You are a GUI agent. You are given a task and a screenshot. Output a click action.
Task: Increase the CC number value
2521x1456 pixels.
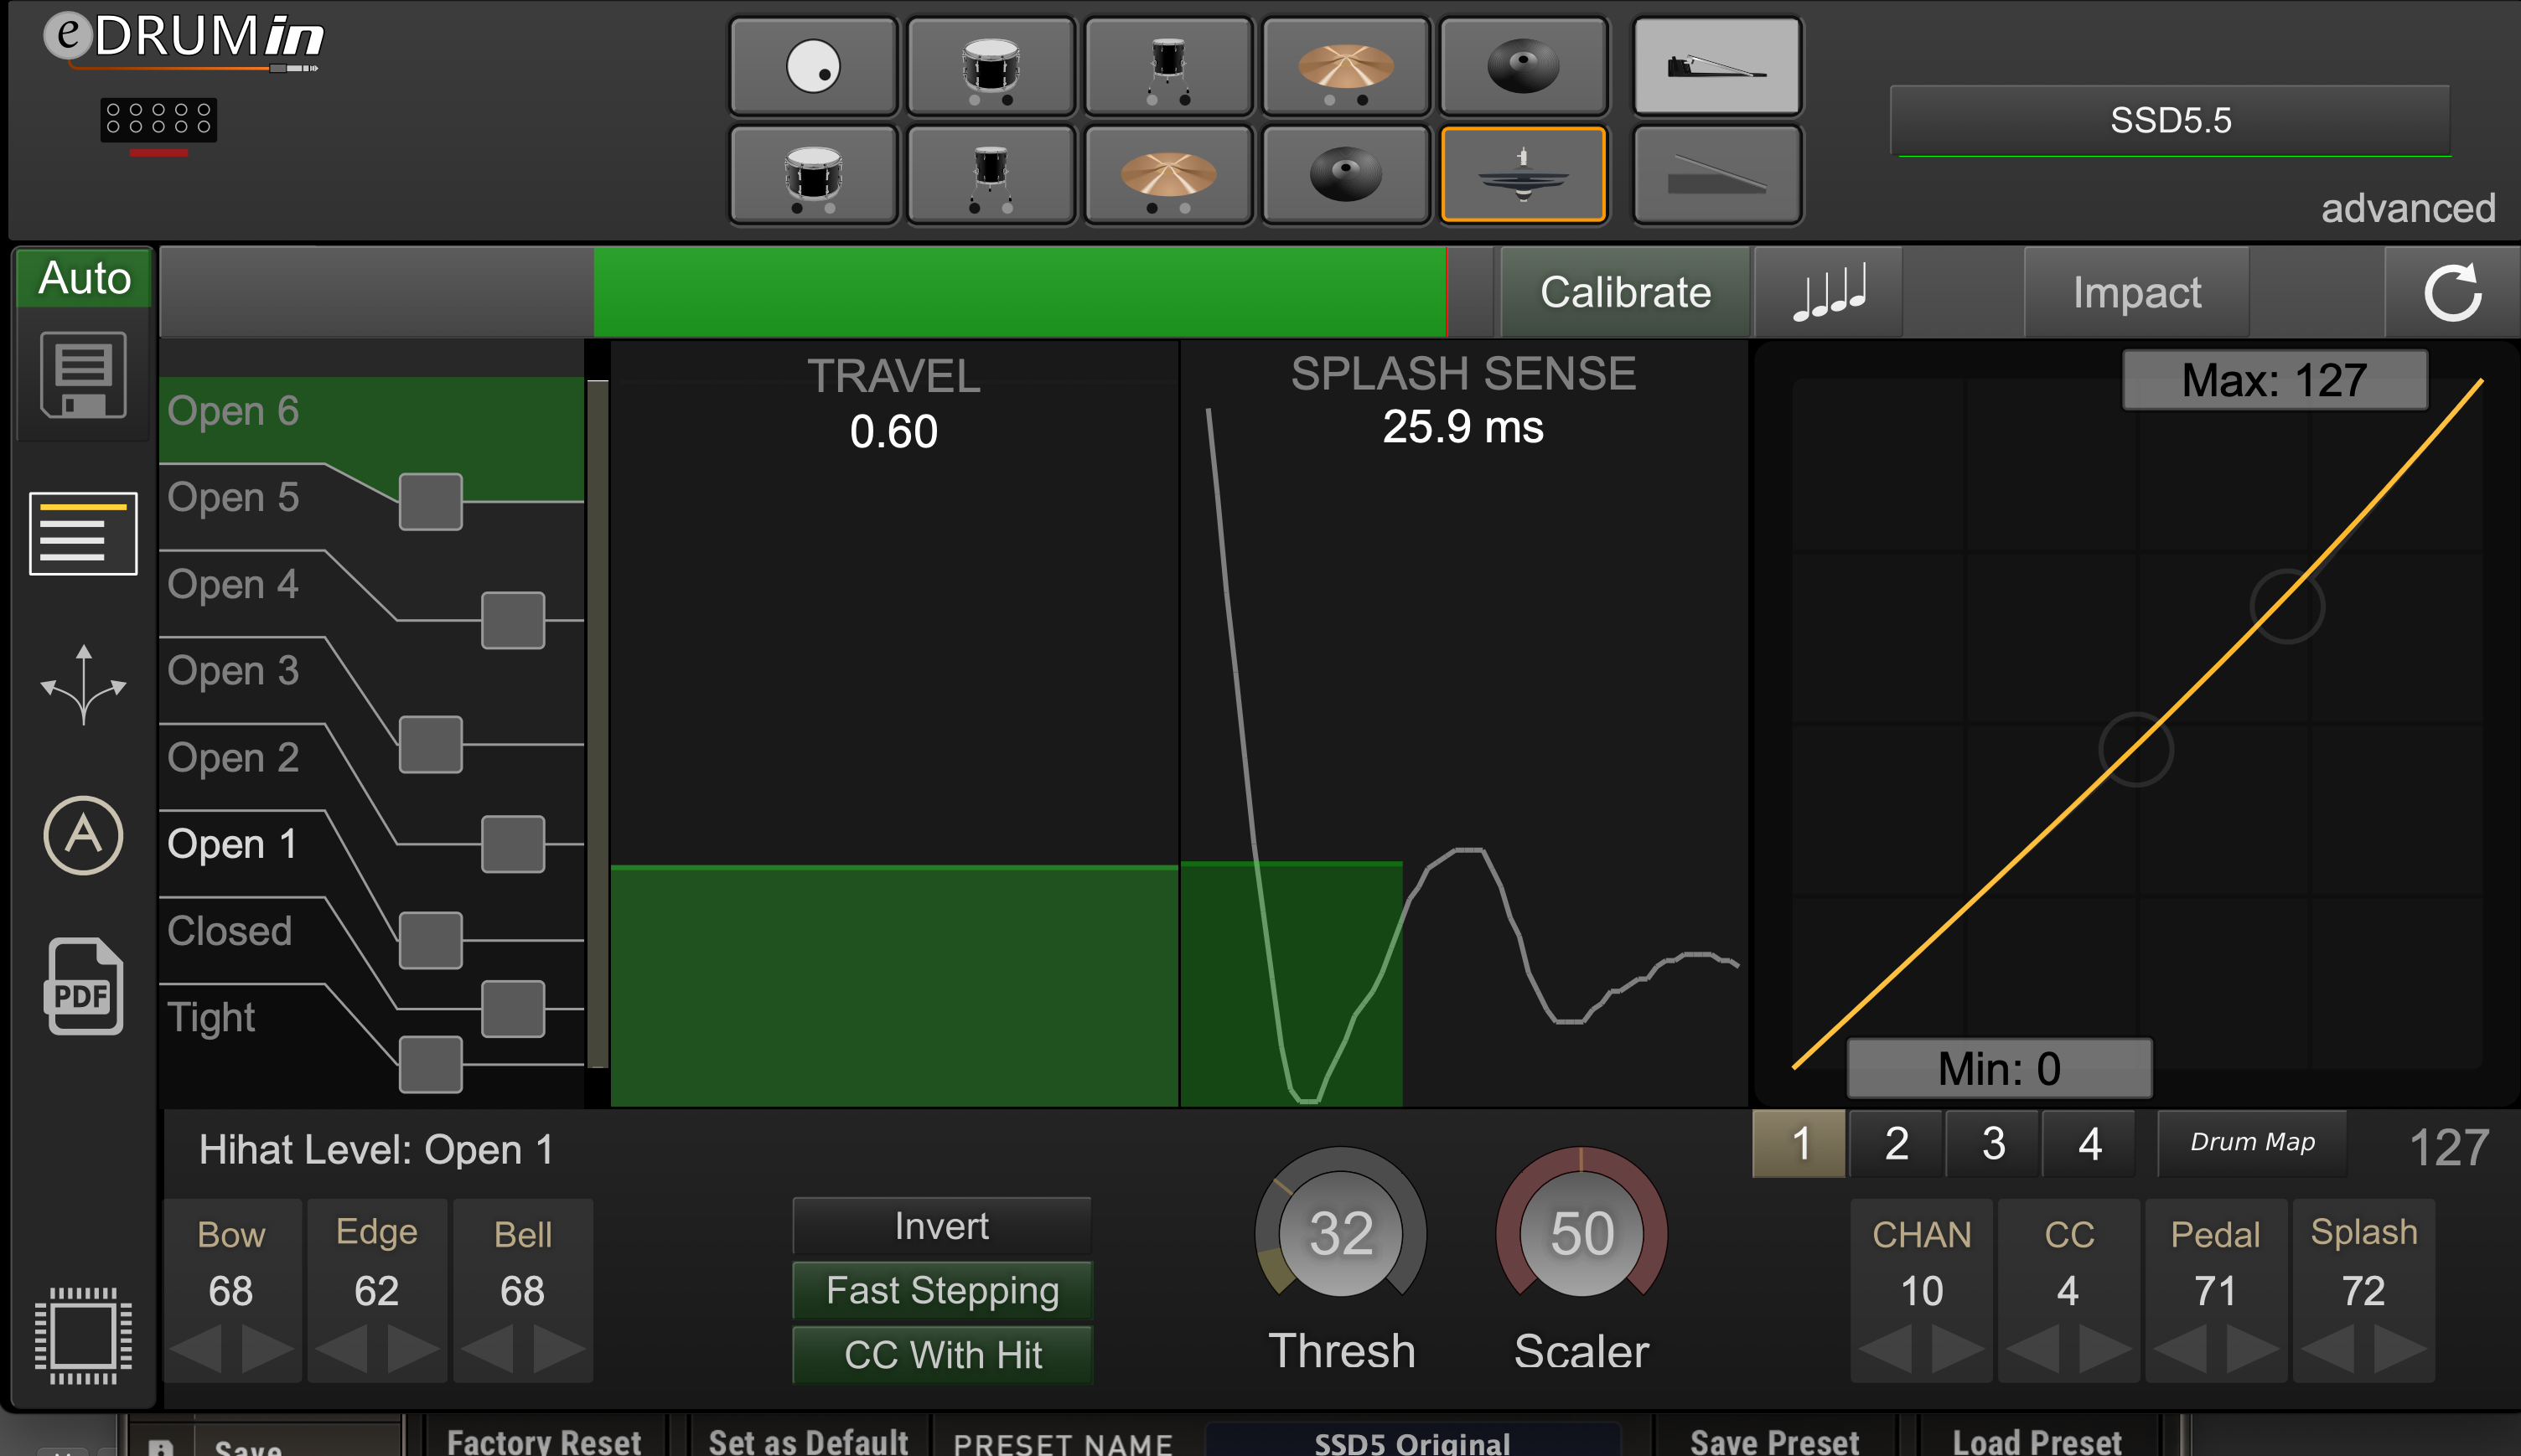click(2106, 1349)
